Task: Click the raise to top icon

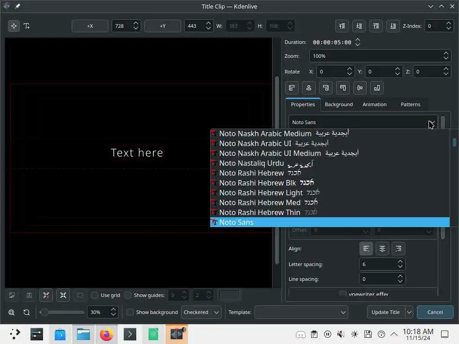Action: point(376,26)
